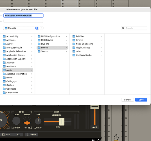Select the Audio folder
151x141 pixels.
[x=17, y=70]
